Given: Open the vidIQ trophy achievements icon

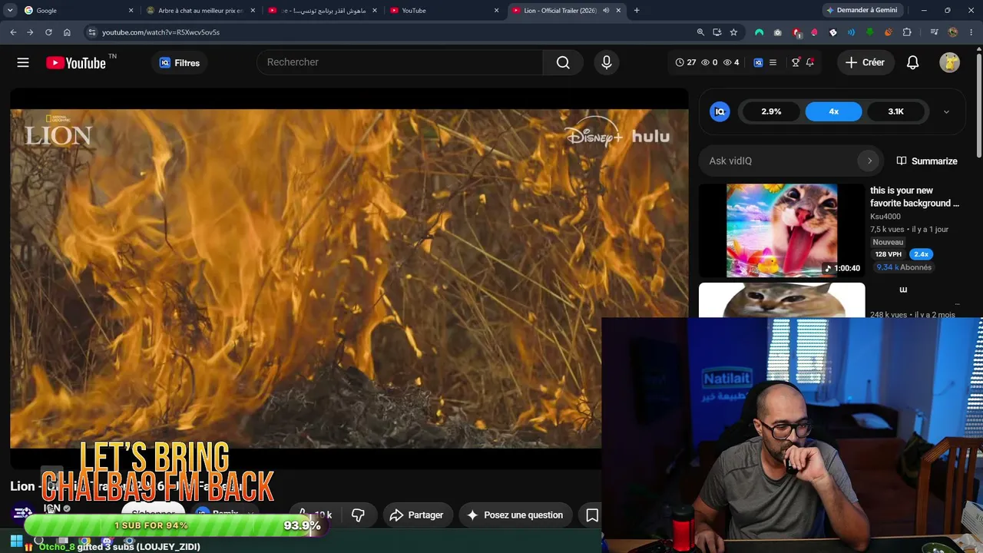Looking at the screenshot, I should coord(796,62).
